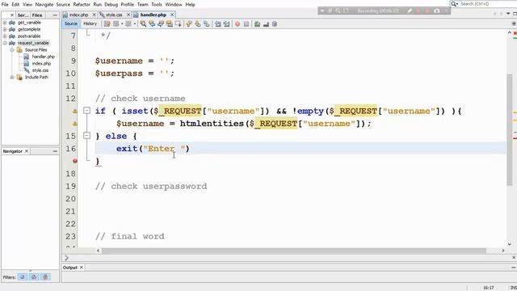
Task: Minimize the Projects panel
Action: tap(55, 15)
